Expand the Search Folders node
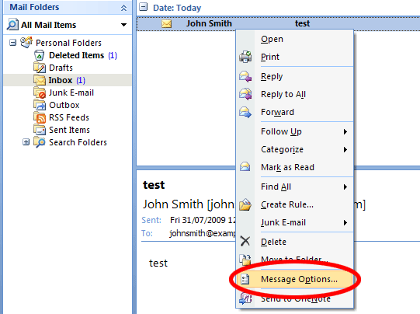Viewport: 420px width, 314px height. (x=26, y=142)
